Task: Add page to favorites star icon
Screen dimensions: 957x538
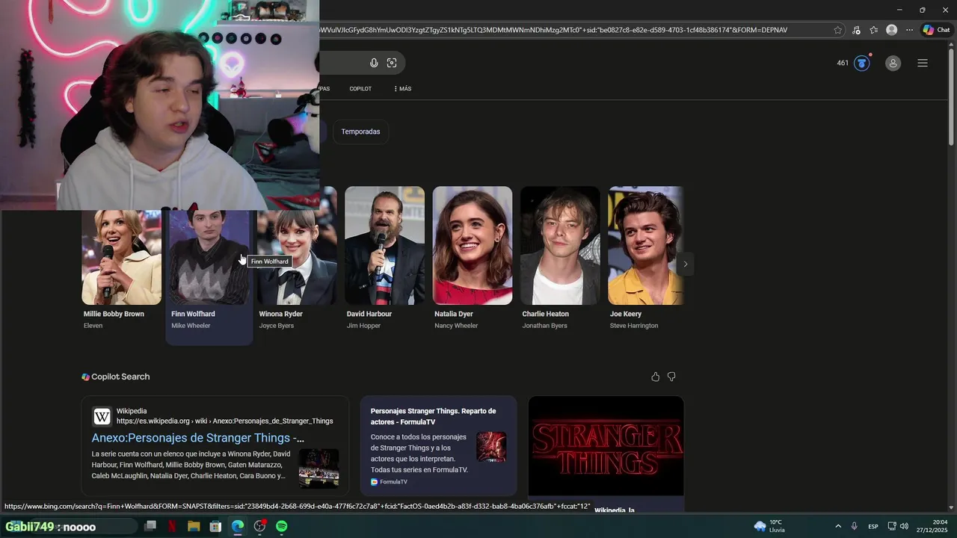Action: tap(838, 30)
